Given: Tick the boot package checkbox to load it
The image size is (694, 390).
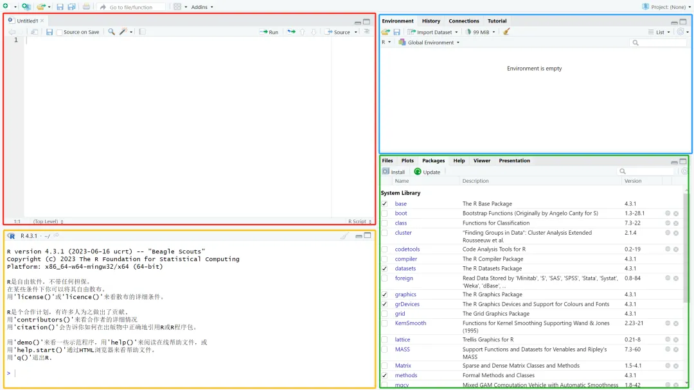Looking at the screenshot, I should point(384,214).
